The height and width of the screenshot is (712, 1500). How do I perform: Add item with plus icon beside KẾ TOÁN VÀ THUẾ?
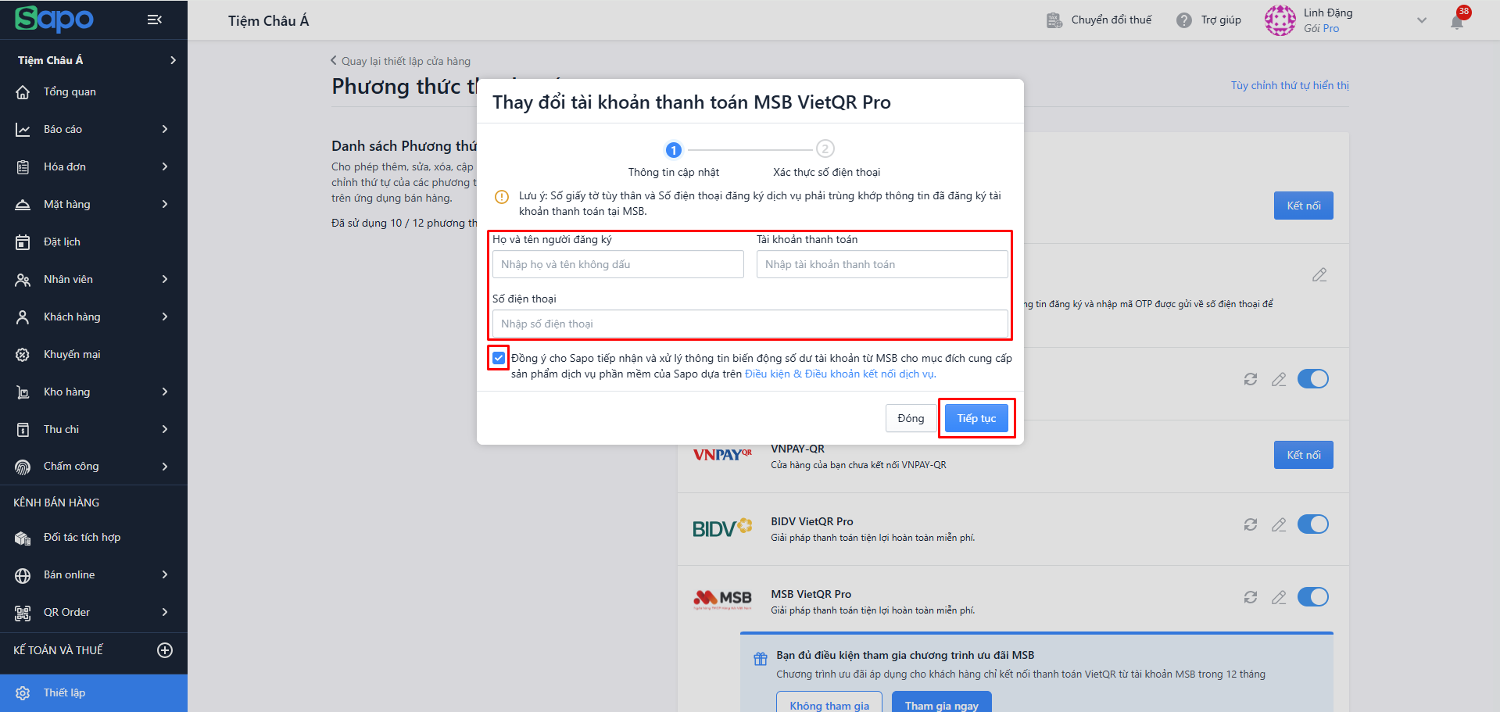point(165,650)
